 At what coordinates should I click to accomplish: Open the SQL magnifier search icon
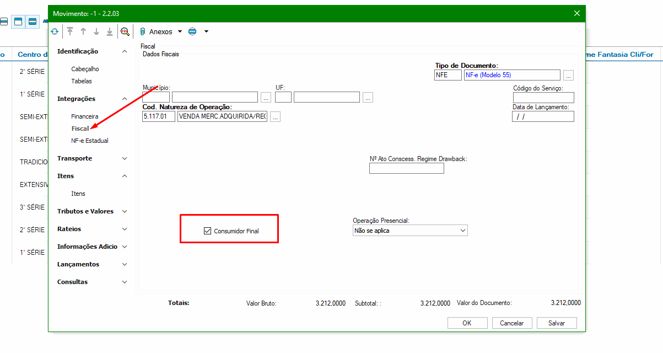[x=125, y=31]
